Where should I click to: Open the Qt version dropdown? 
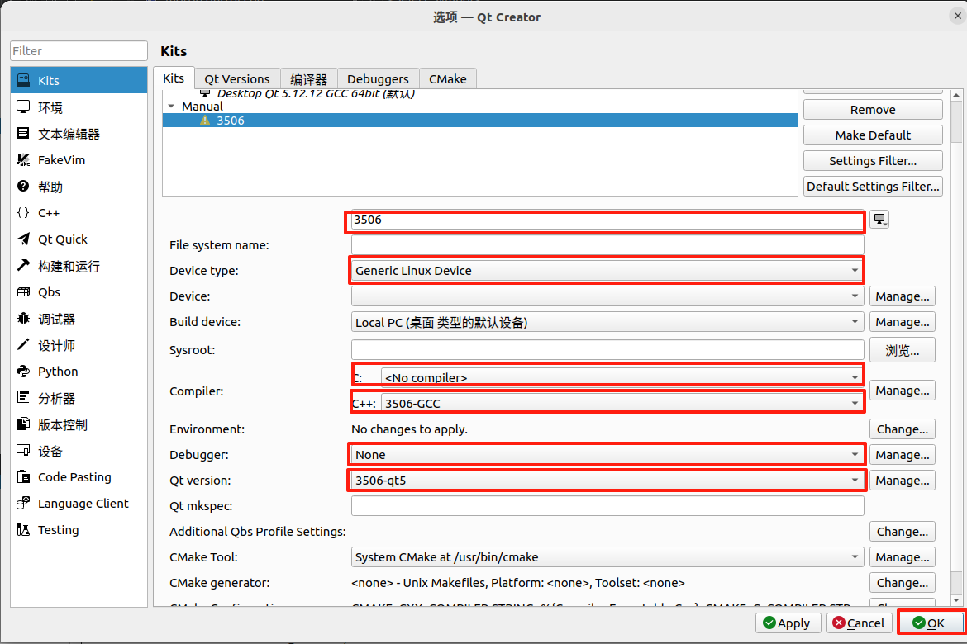607,481
